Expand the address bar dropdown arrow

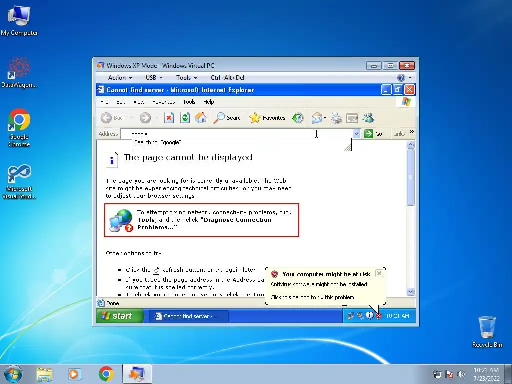coord(356,134)
